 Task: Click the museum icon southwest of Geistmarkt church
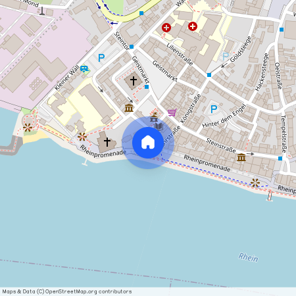[129, 108]
